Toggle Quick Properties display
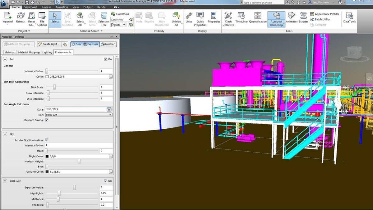 click(x=200, y=19)
